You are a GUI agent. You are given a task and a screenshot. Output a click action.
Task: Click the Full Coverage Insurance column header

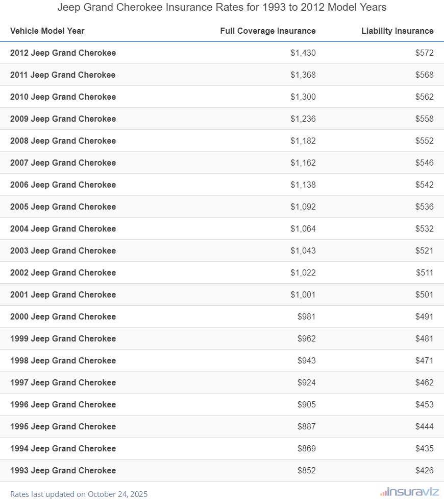pos(268,31)
